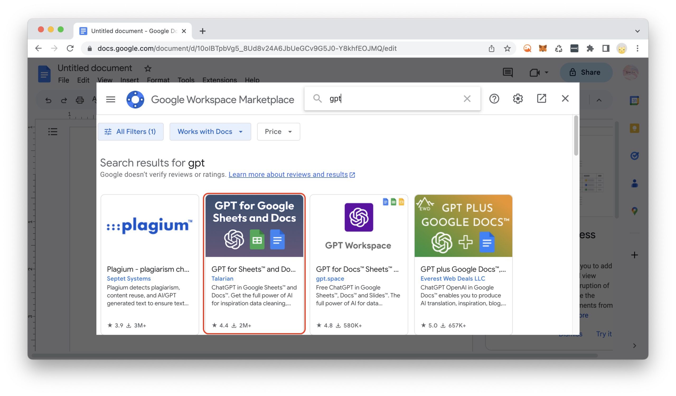Open the Marketplace hamburger menu
Image resolution: width=676 pixels, height=396 pixels.
pos(111,100)
